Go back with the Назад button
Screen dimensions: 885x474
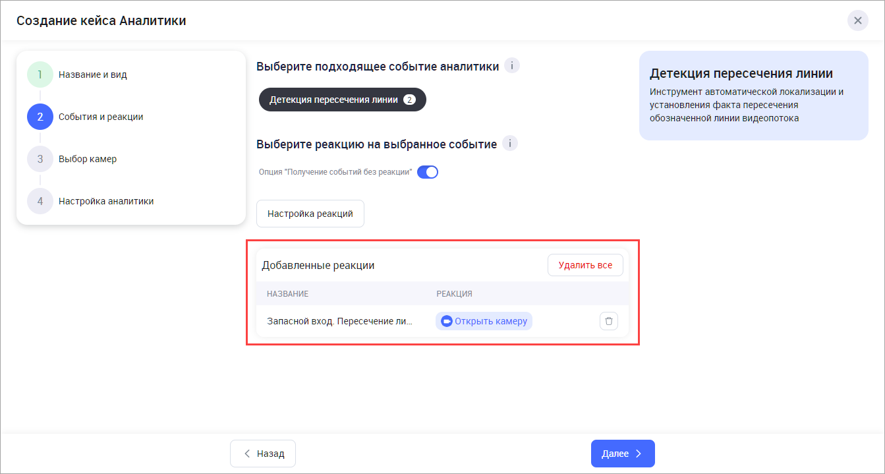click(263, 454)
